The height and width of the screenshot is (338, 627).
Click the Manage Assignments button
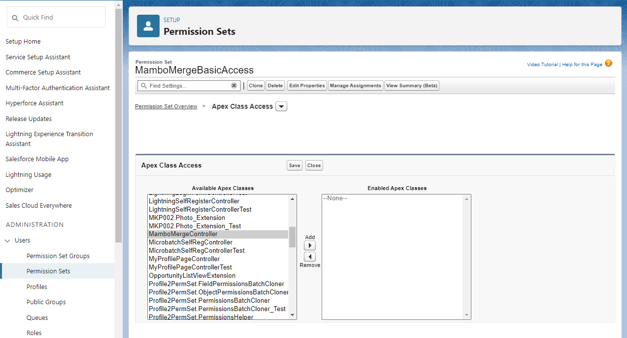click(355, 86)
